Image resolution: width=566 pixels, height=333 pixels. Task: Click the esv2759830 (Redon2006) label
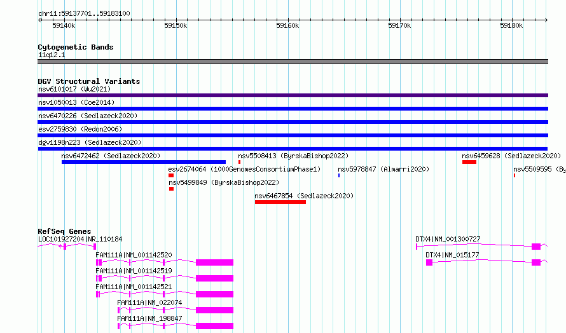tap(80, 129)
